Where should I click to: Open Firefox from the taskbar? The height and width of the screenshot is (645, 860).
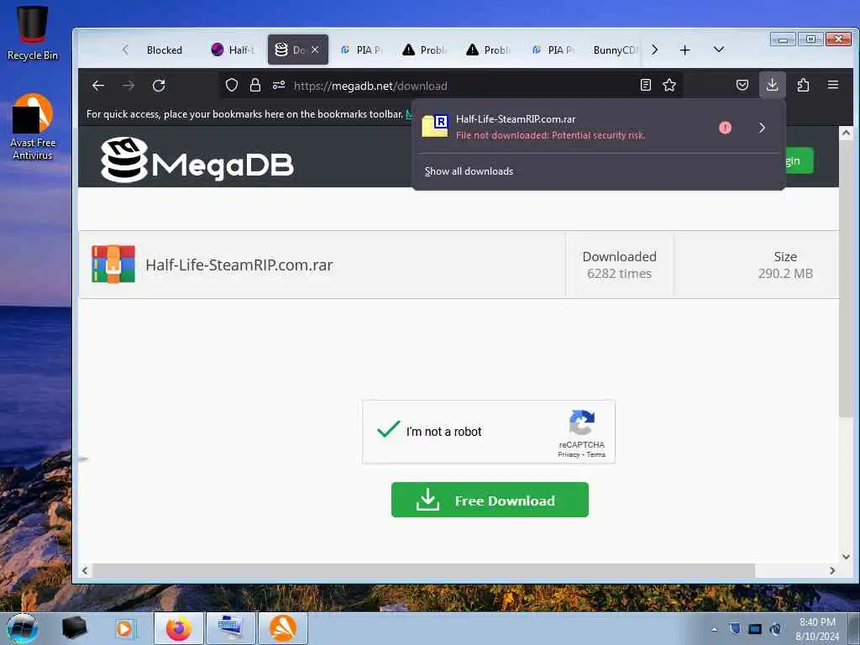point(179,628)
